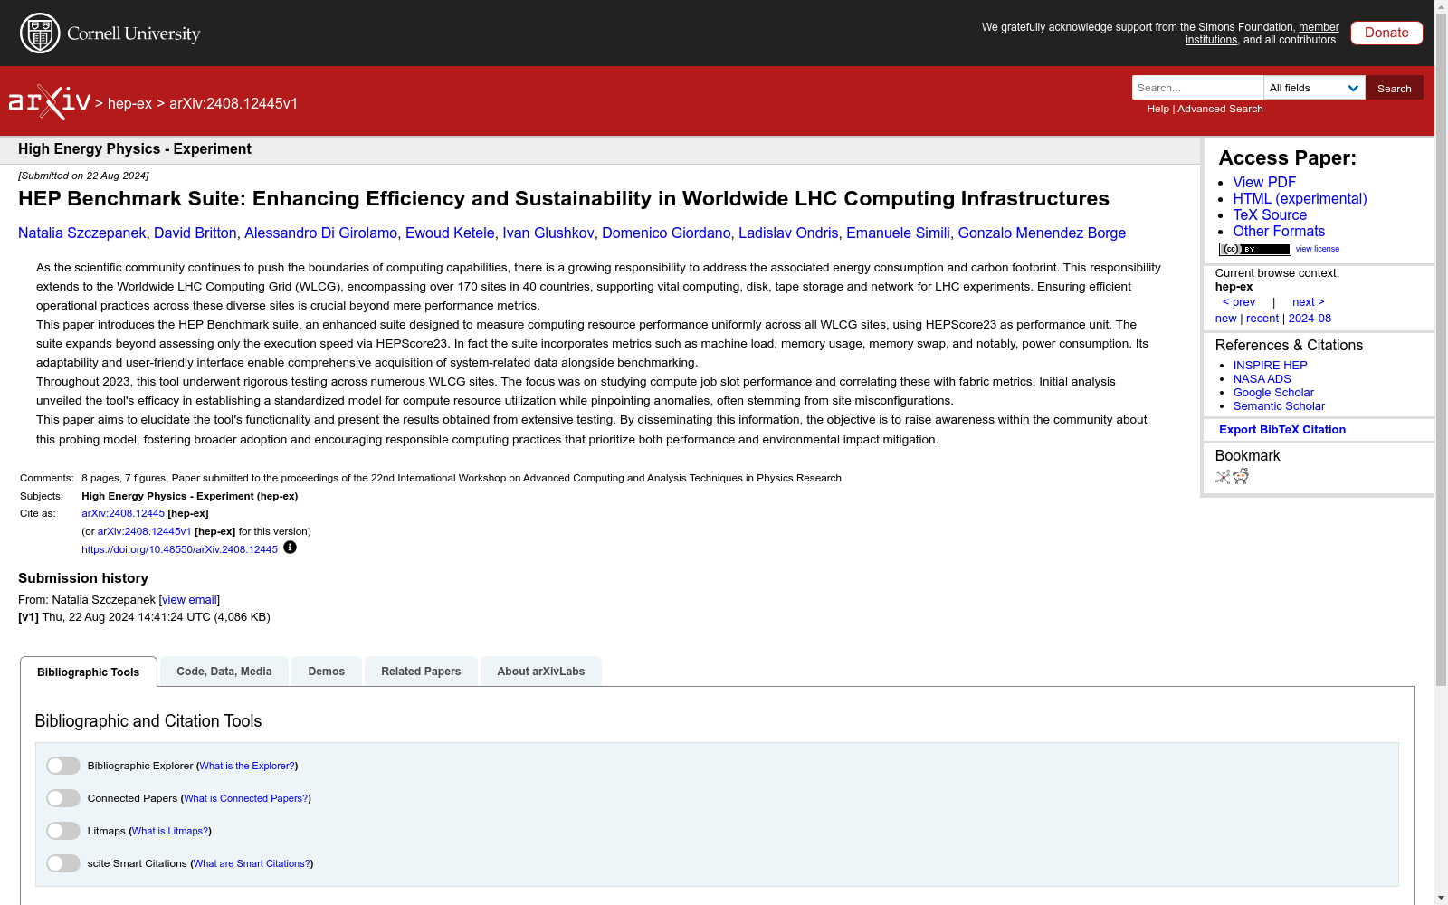Open the What is Litmaps? link

[x=170, y=831]
